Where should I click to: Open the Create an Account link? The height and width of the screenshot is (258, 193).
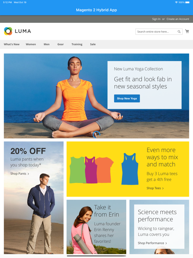(178, 19)
